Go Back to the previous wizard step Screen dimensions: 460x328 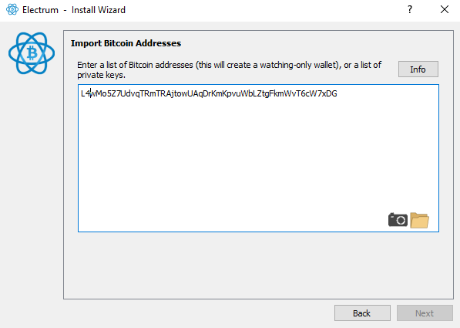(x=362, y=313)
